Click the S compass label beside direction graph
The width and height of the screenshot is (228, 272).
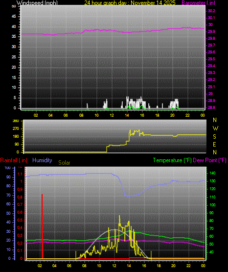pos(214,137)
